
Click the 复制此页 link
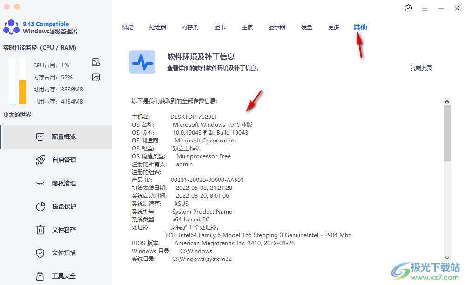pos(421,68)
